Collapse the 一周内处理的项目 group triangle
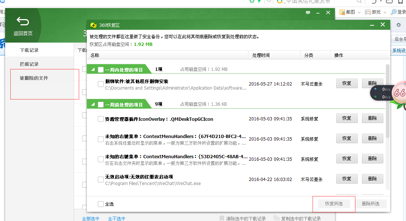 click(93, 69)
